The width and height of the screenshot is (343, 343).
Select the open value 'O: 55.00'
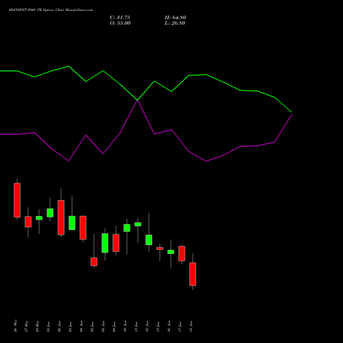[120, 23]
